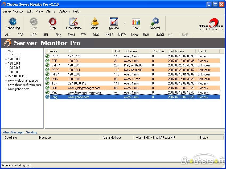Click Alarm Methods column header
The height and width of the screenshot is (169, 226).
pyautogui.click(x=116, y=138)
